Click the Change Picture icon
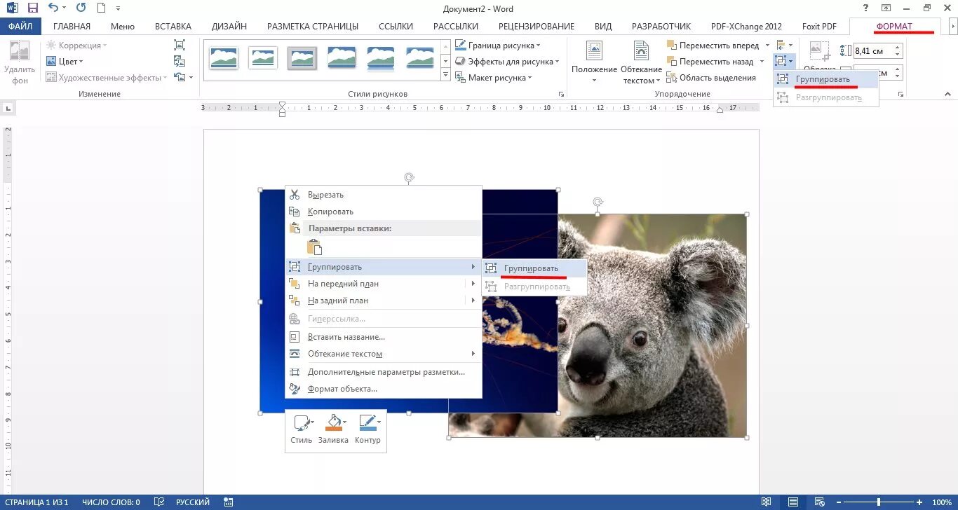This screenshot has height=510, width=958. coord(180,62)
